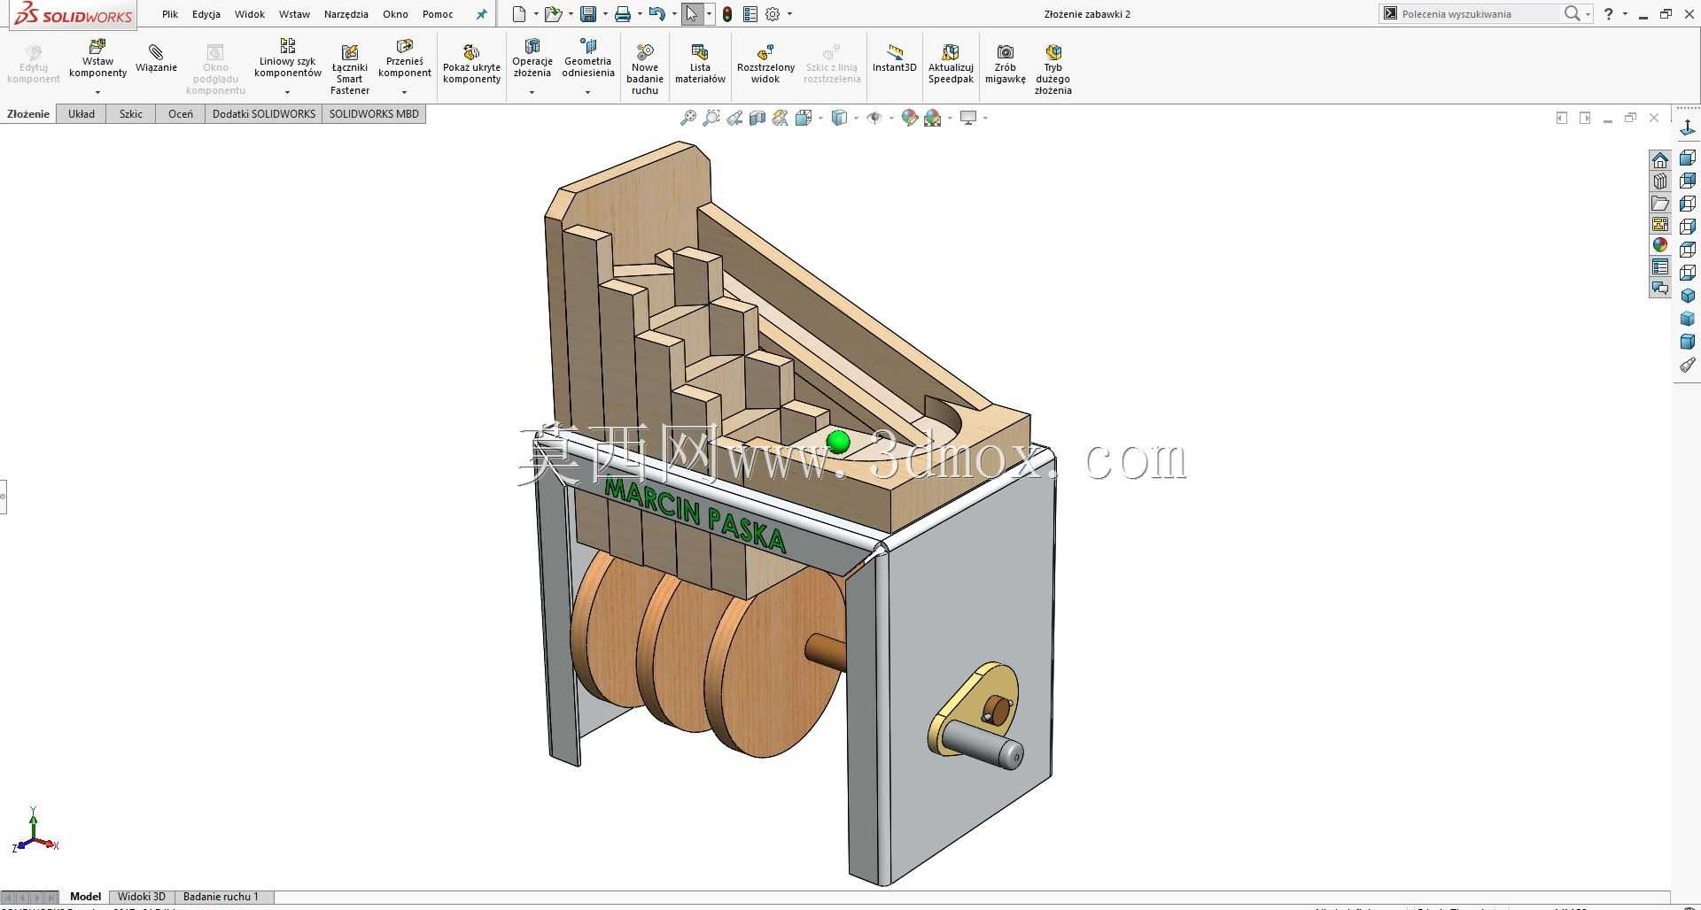Image resolution: width=1701 pixels, height=910 pixels.
Task: Open File Explorer folder task pane tab
Action: (1659, 203)
